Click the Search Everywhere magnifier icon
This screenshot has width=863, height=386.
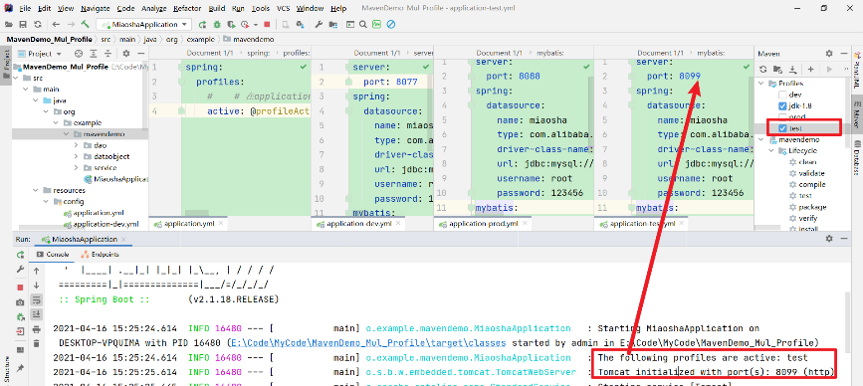[x=363, y=24]
